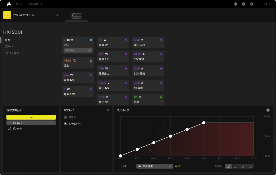Screen dimensions: 276x175
Task: Select the 固定 % radio option
Action: (65, 117)
